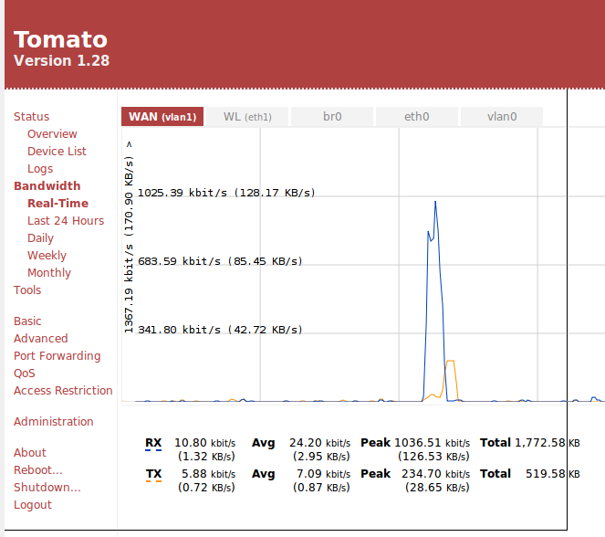Click TX Total 519.58 KB

coord(552,474)
